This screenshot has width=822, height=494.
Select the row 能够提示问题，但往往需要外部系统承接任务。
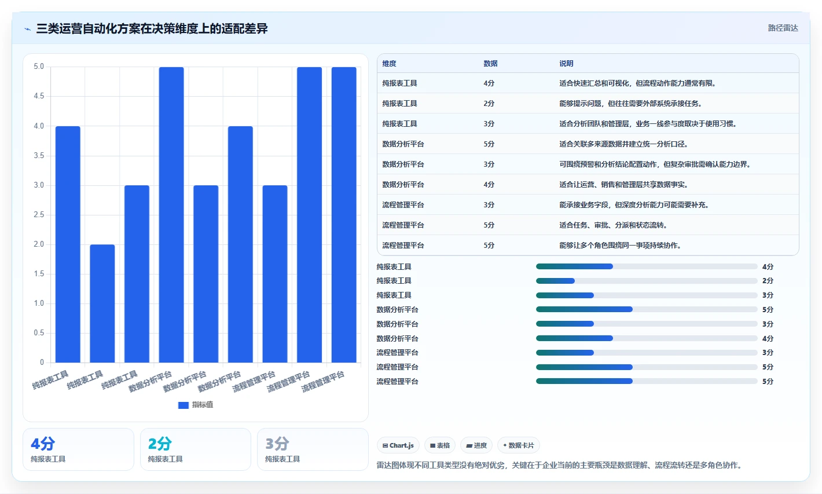click(x=588, y=104)
